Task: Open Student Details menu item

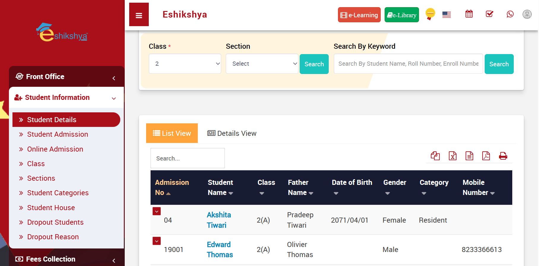Action: 66,119
